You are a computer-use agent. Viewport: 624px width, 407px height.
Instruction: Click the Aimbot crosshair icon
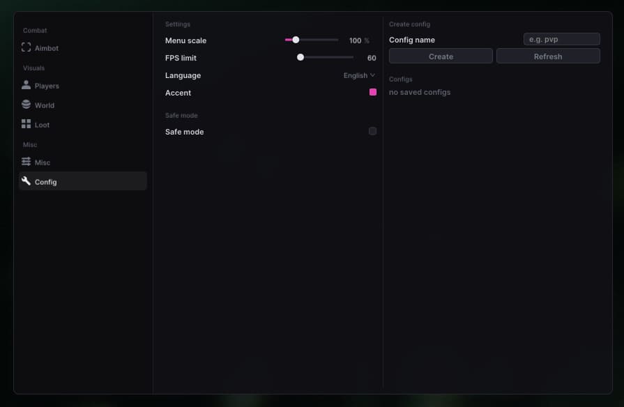(26, 47)
